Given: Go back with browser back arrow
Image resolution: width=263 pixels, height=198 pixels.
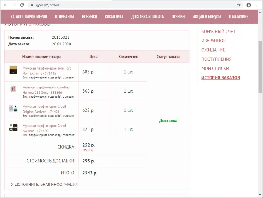Looking at the screenshot, I should tap(6, 5).
